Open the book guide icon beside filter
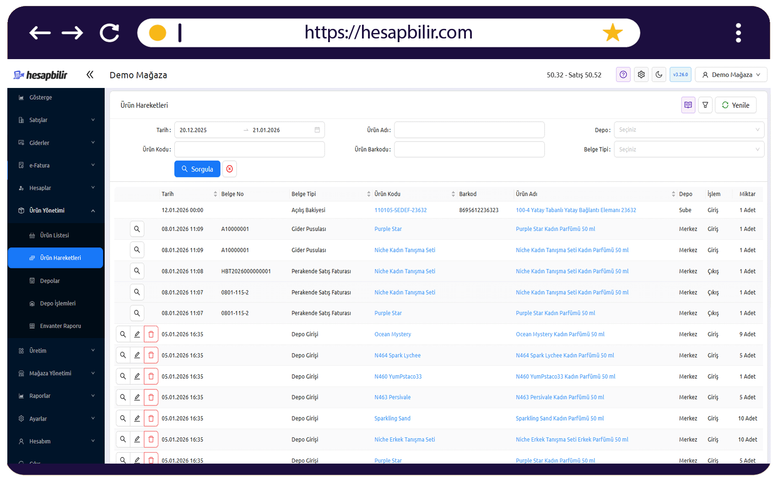Viewport: 778px width, 481px height. coord(688,105)
